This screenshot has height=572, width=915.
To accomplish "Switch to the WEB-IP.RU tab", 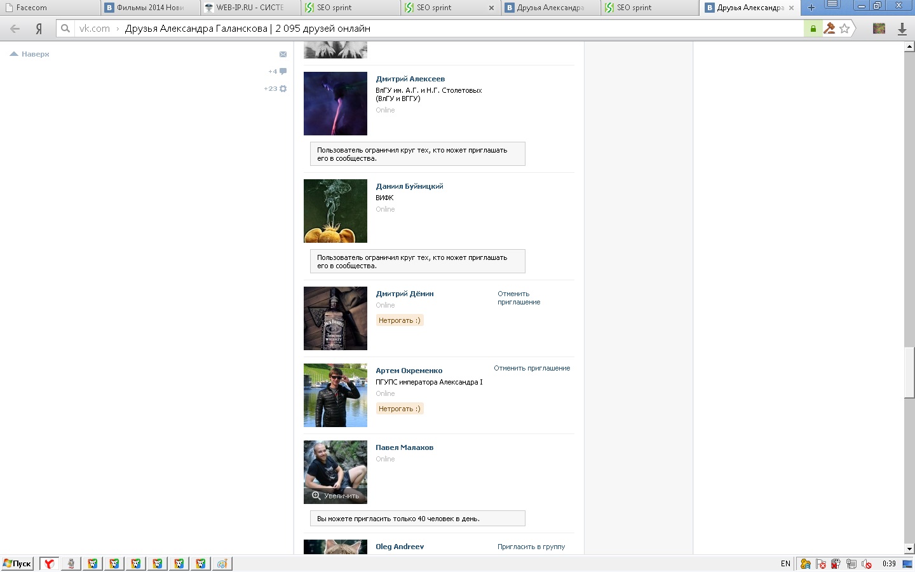I will [x=250, y=8].
